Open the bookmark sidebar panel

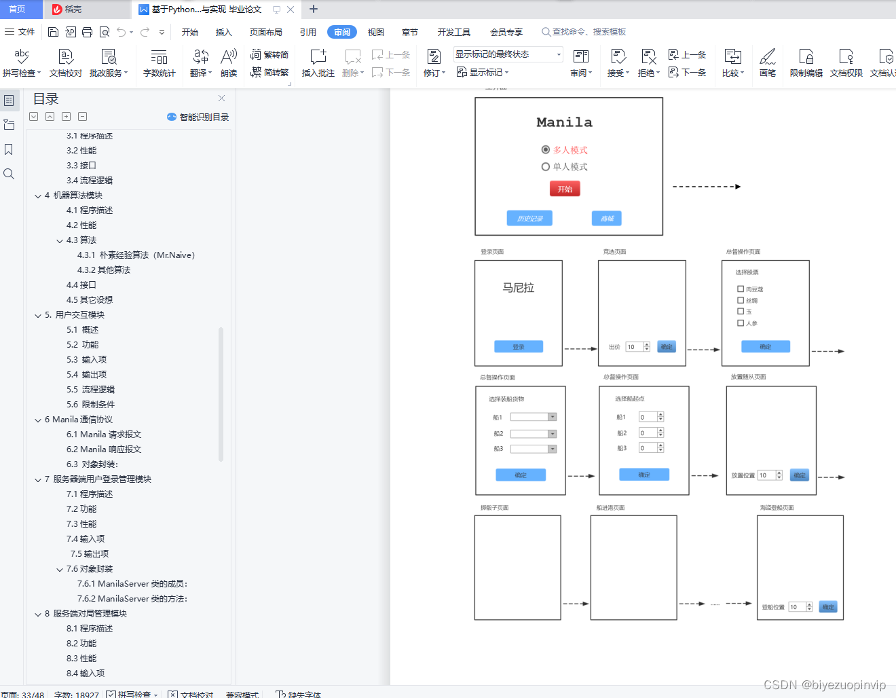pos(9,149)
